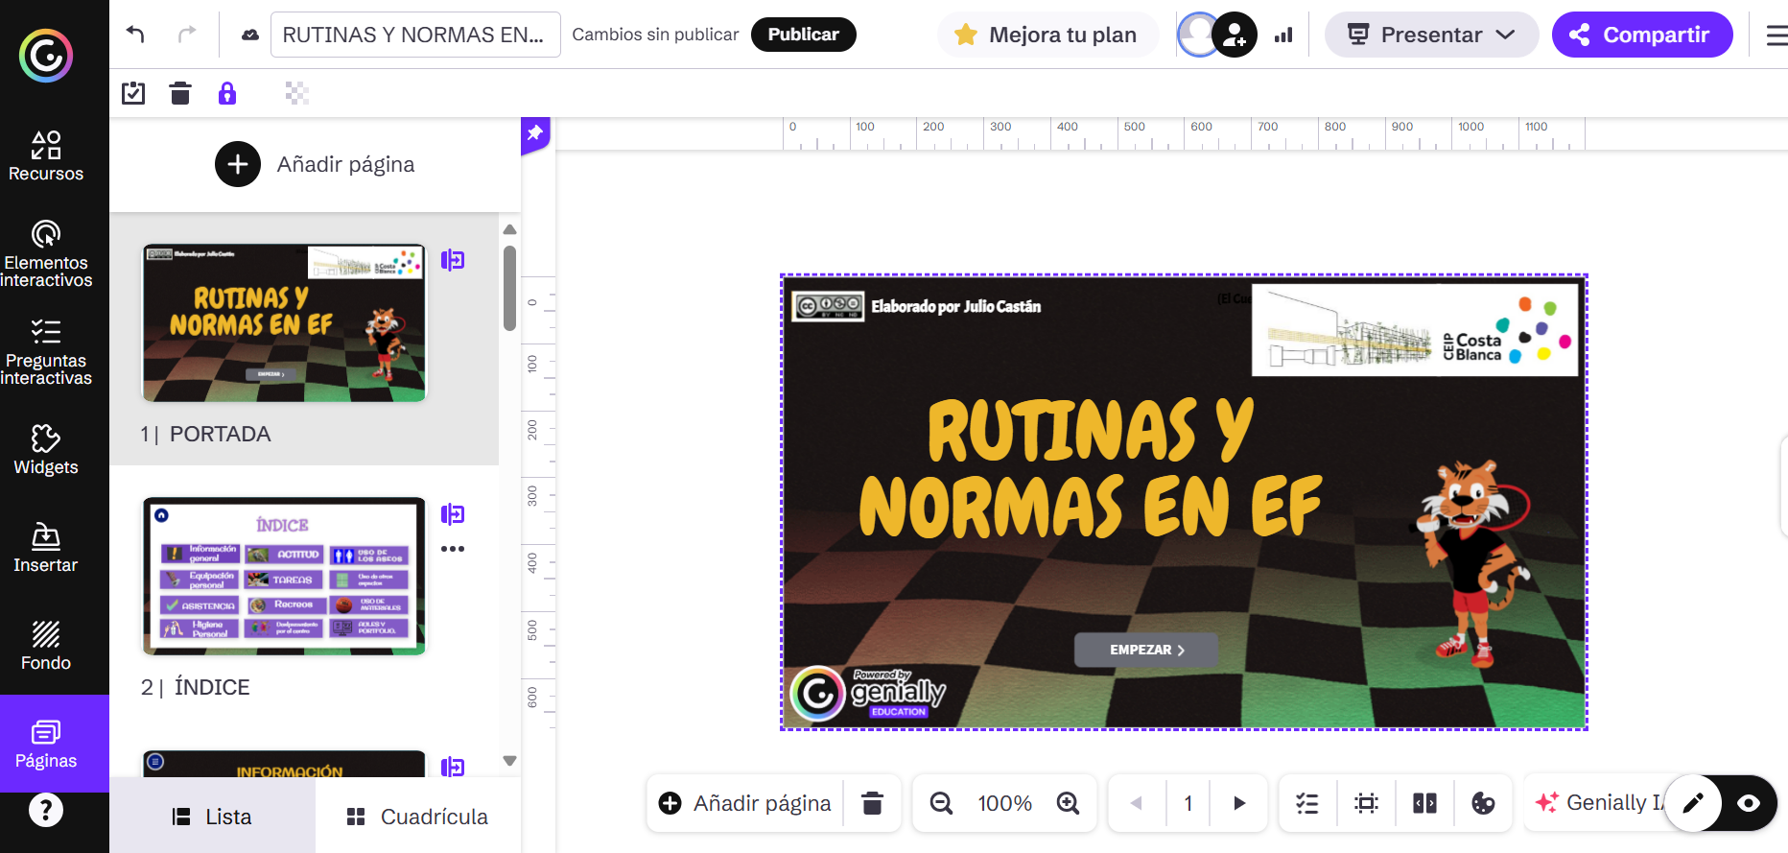Zoom in the canvas
Viewport: 1788px width, 853px height.
[1068, 803]
